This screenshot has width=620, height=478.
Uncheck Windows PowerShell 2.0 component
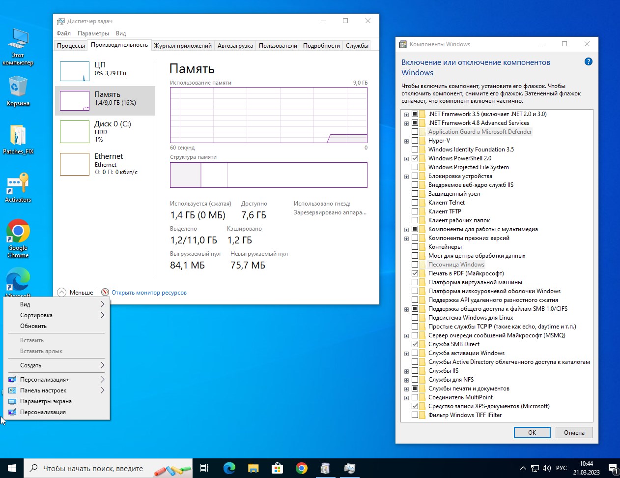click(x=415, y=158)
